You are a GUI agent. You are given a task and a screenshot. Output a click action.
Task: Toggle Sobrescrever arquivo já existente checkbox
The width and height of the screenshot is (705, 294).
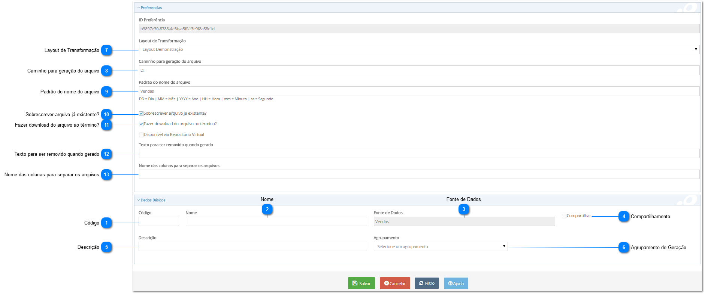tap(141, 114)
